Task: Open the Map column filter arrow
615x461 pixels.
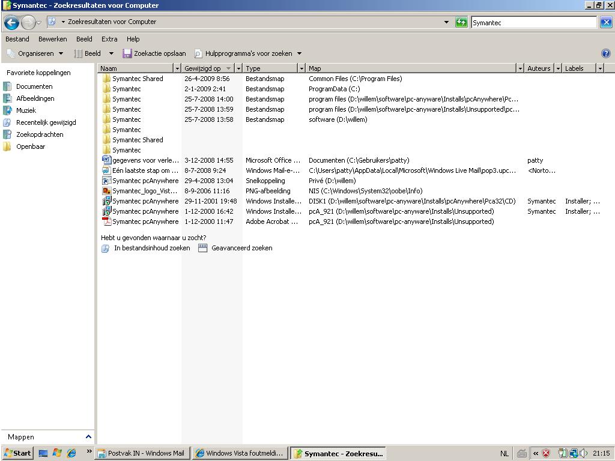Action: (x=520, y=68)
